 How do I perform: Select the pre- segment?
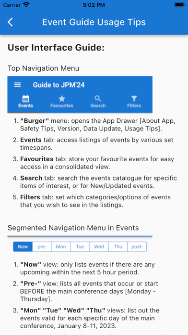coord(42,247)
